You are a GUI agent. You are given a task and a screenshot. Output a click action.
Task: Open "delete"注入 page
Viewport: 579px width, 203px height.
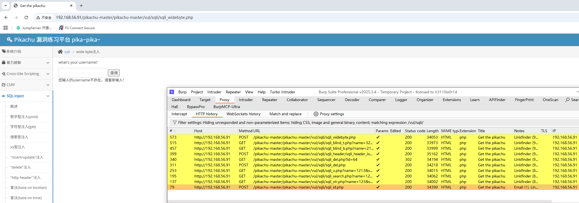20,167
